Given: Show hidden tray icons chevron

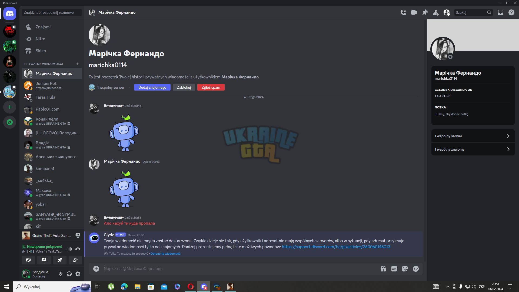Looking at the screenshot, I should click(448, 287).
